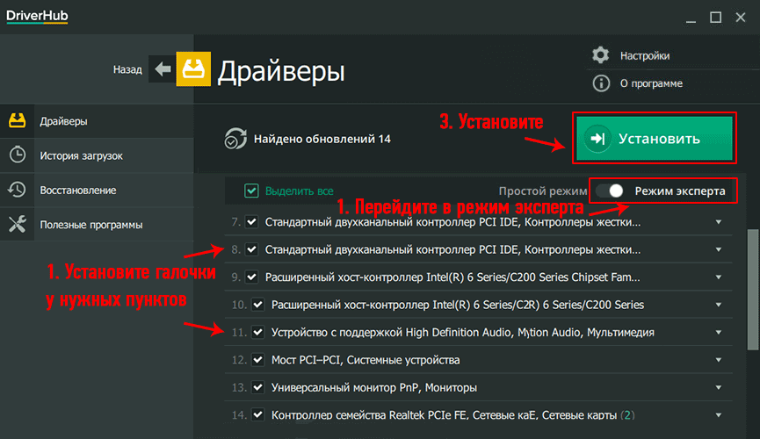
Task: Uncheck item 12 Мост PCI–PCI checkbox
Action: pos(257,360)
